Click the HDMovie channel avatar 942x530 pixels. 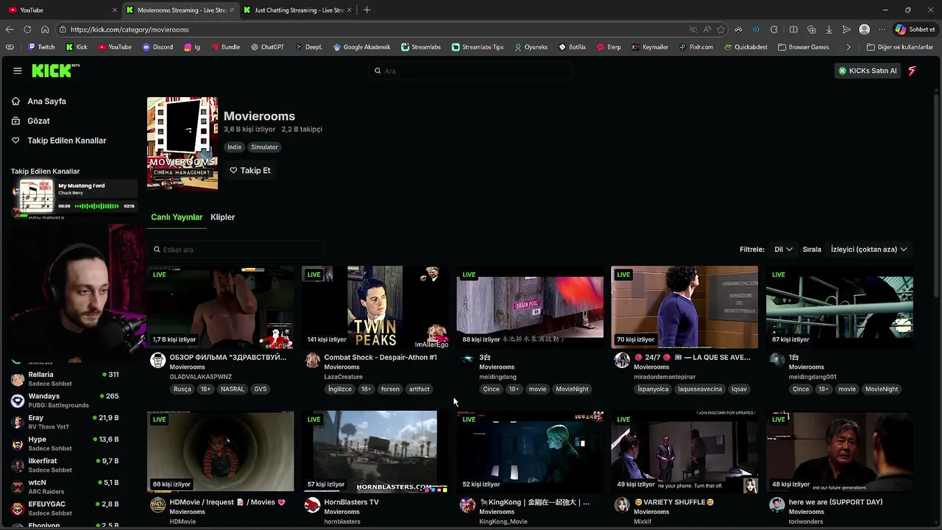157,505
